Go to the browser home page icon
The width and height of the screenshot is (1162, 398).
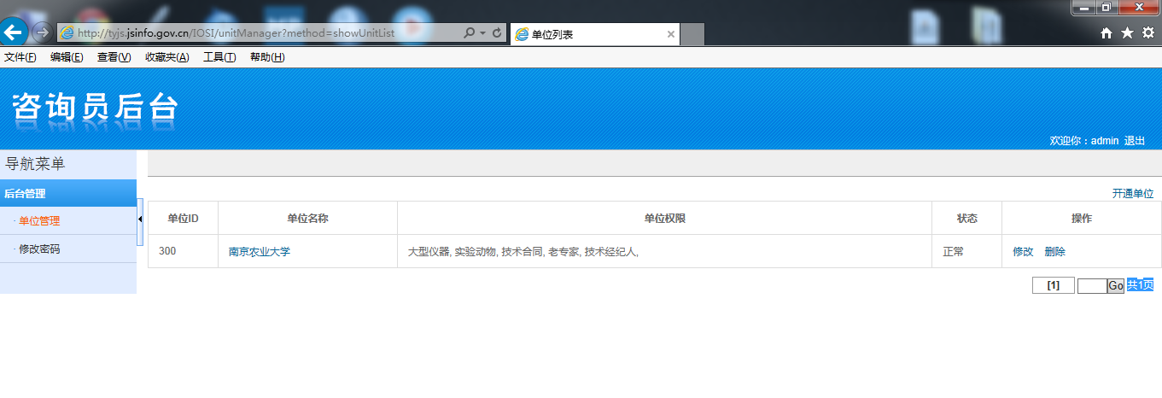tap(1107, 33)
